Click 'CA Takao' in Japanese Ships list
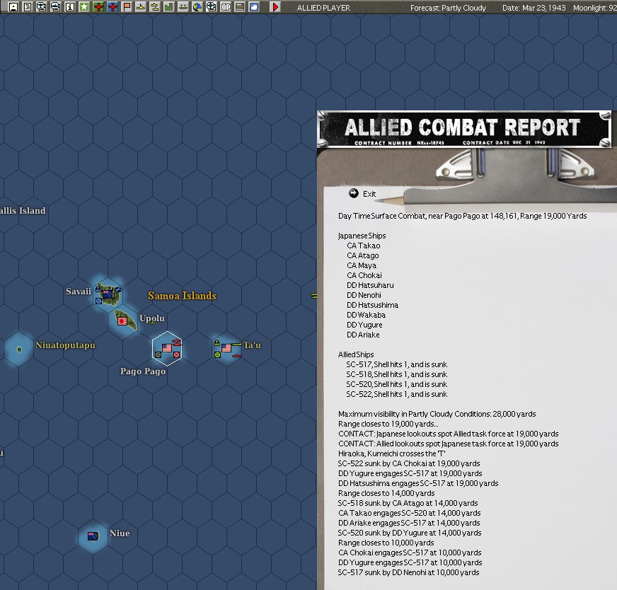 pyautogui.click(x=363, y=245)
